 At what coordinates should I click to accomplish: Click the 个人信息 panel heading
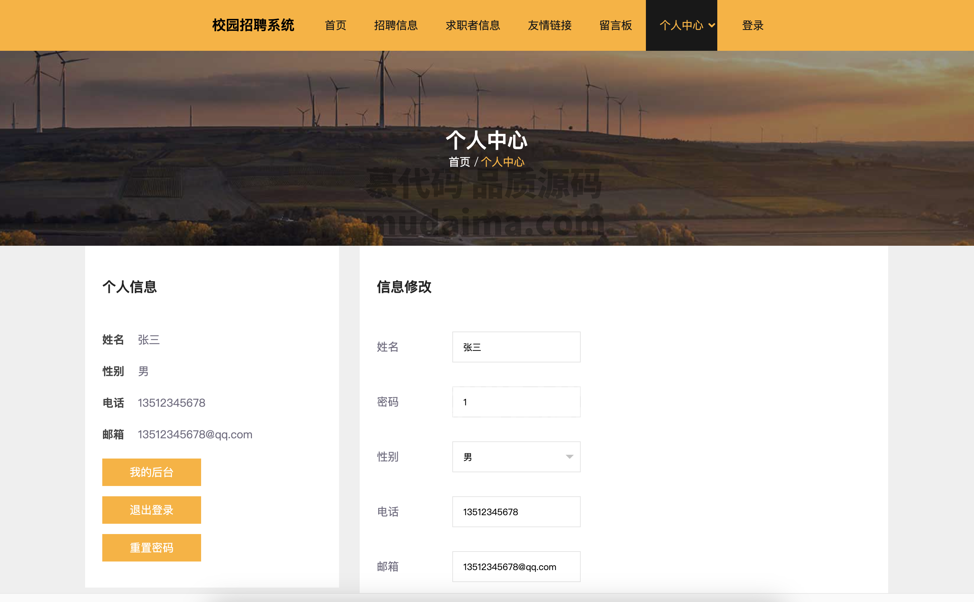coord(130,287)
